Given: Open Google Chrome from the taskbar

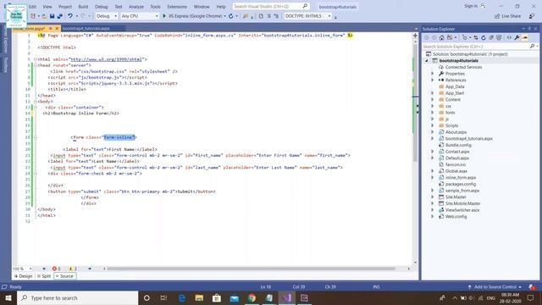Looking at the screenshot, I should tap(252, 297).
